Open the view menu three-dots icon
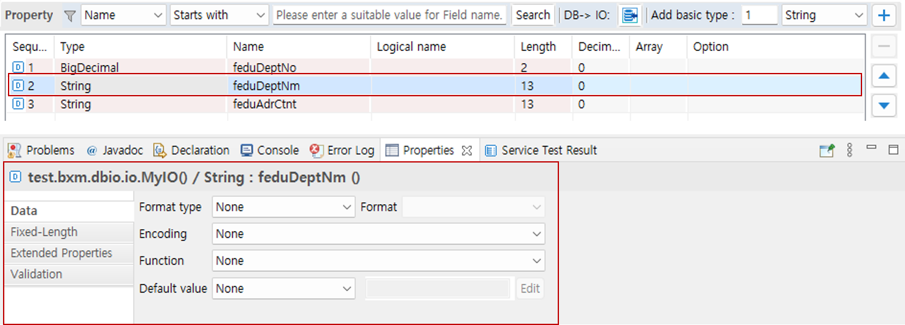 click(x=850, y=150)
